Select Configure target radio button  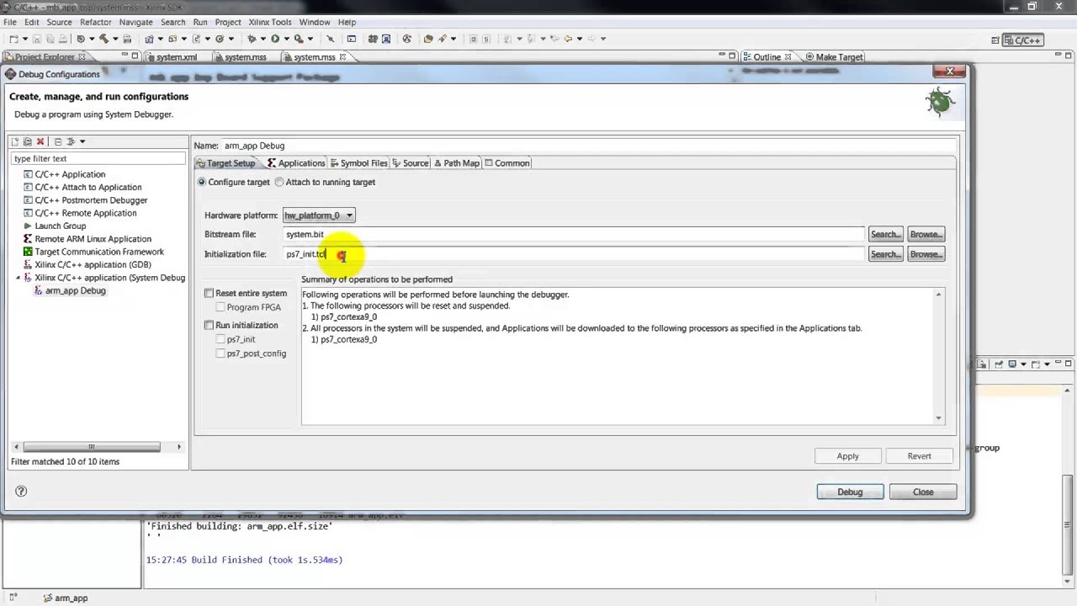click(x=201, y=182)
